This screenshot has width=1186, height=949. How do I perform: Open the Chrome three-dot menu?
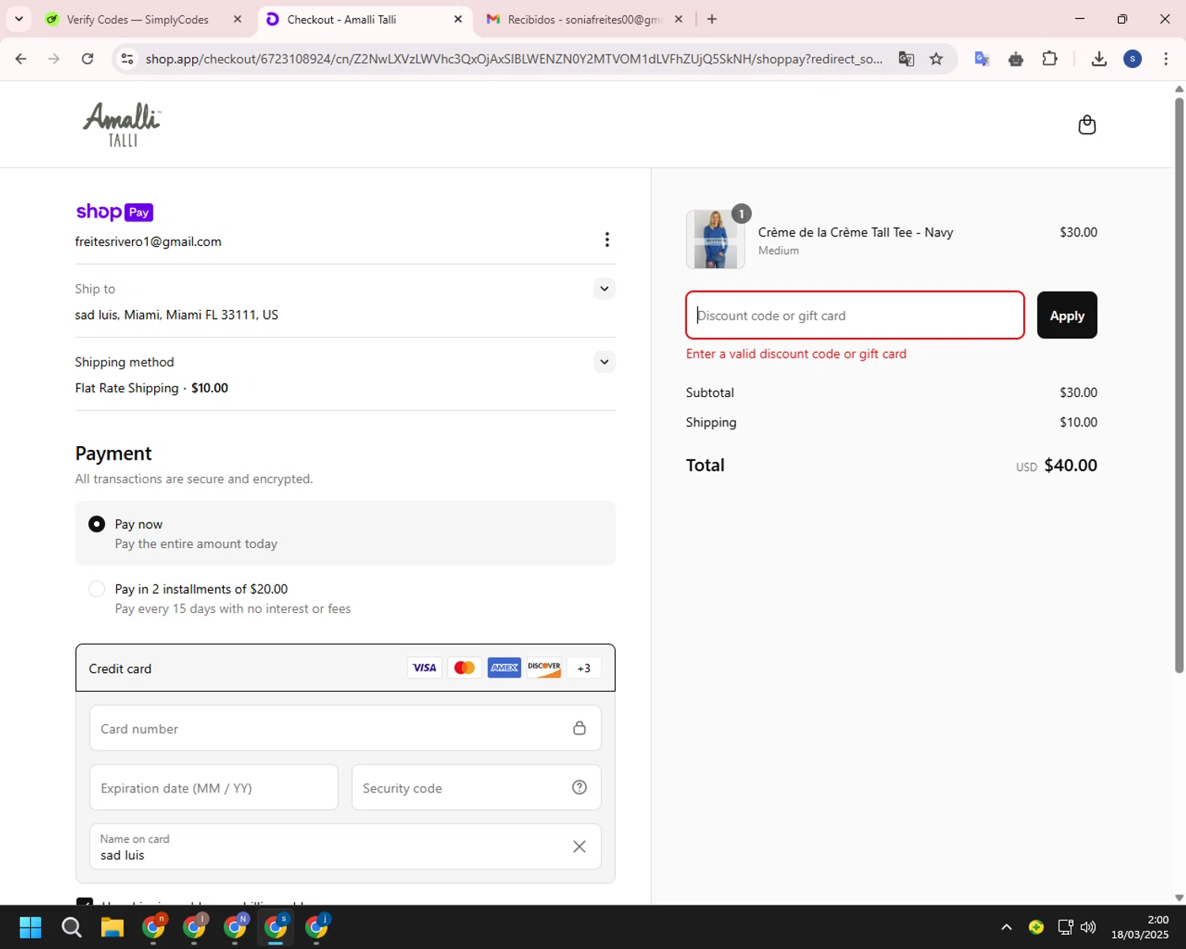[x=1165, y=59]
